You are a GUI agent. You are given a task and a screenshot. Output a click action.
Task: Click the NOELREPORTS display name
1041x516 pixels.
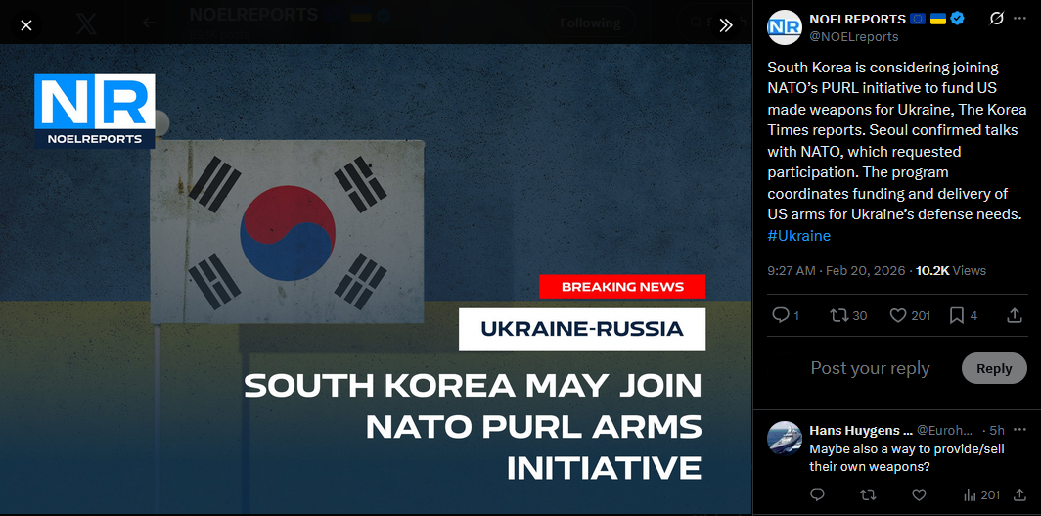857,20
